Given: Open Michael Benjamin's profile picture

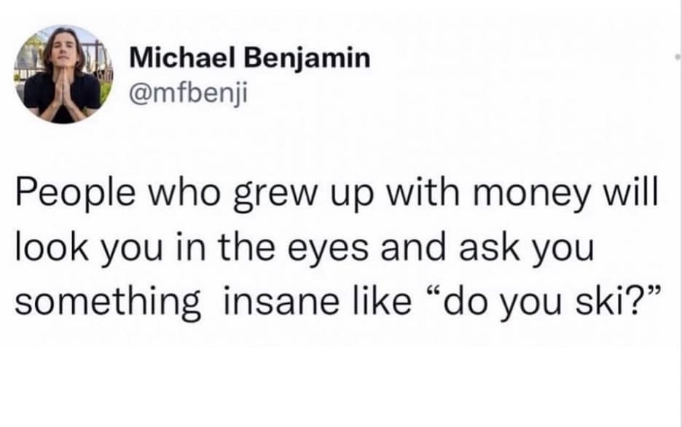Looking at the screenshot, I should (62, 75).
